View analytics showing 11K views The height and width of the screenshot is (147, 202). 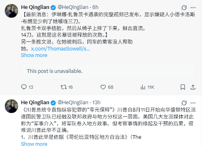click(147, 87)
